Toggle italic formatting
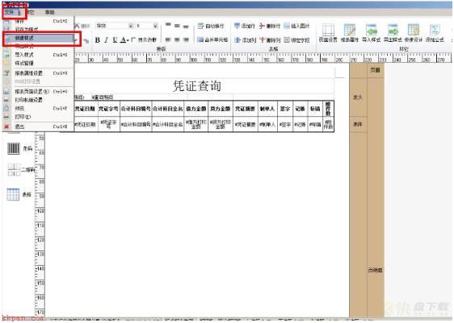The width and height of the screenshot is (454, 323). point(107,39)
